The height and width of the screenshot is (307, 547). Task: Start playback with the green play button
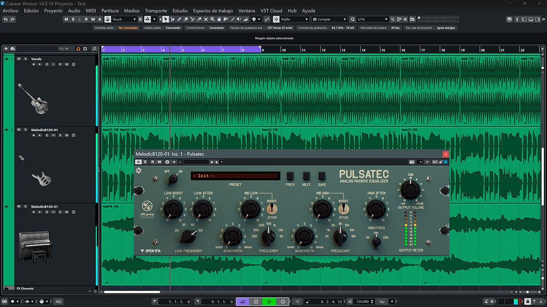coord(269,302)
